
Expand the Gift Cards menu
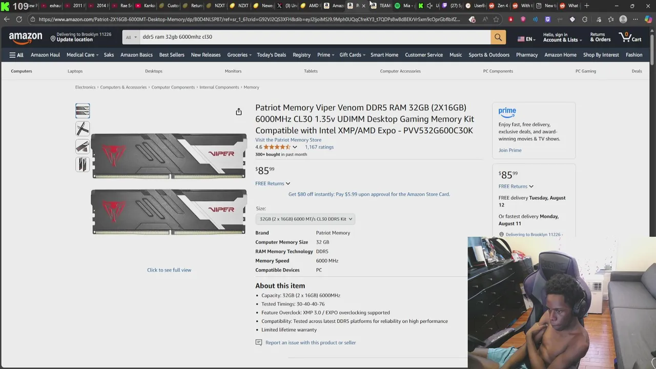click(352, 55)
